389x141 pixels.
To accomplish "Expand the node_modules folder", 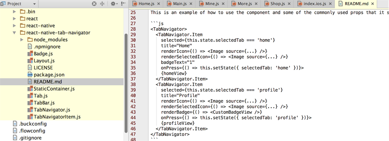I will pos(22,40).
